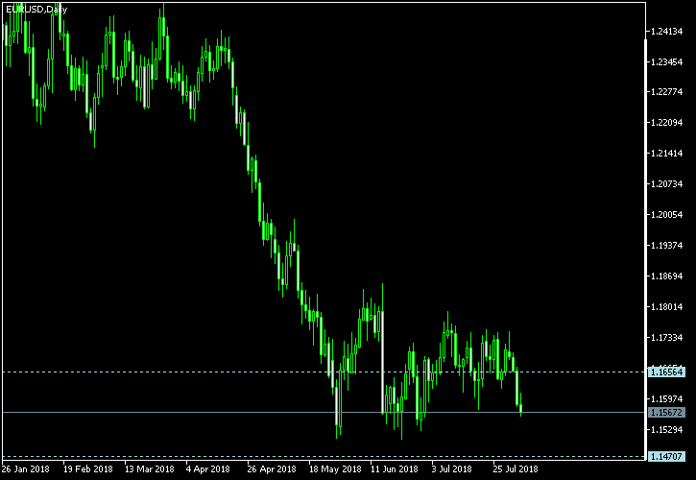
Task: Click the 1.20054 price scale value
Action: 666,214
